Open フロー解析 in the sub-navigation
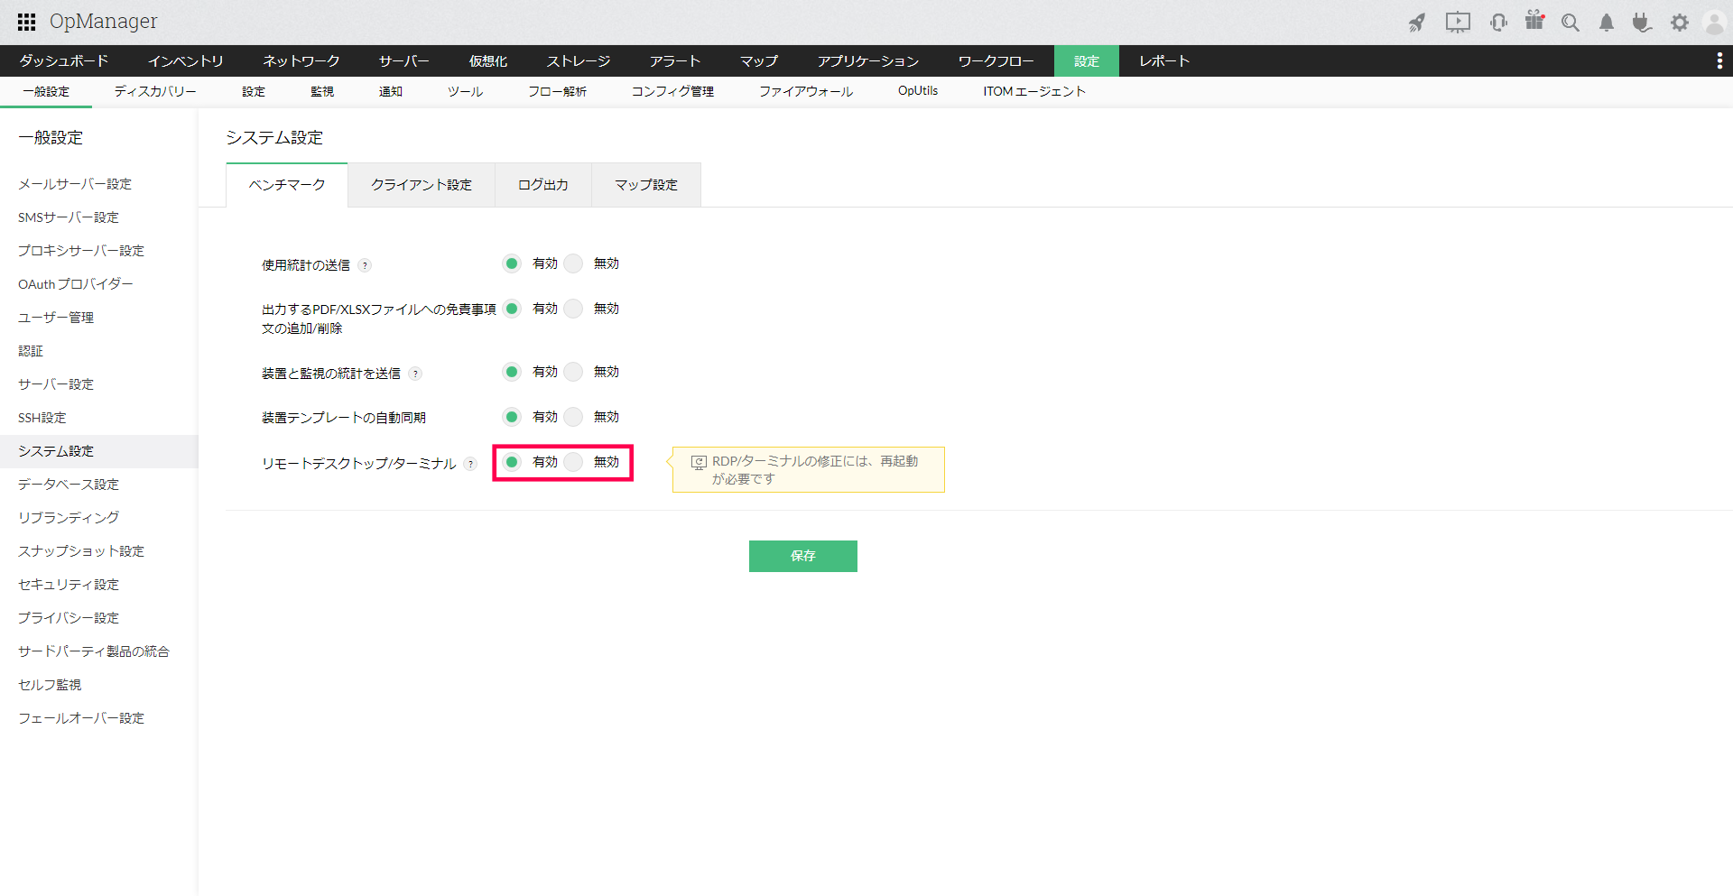 pyautogui.click(x=558, y=91)
